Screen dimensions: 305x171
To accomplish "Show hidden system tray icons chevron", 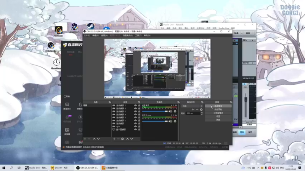I will (258, 168).
